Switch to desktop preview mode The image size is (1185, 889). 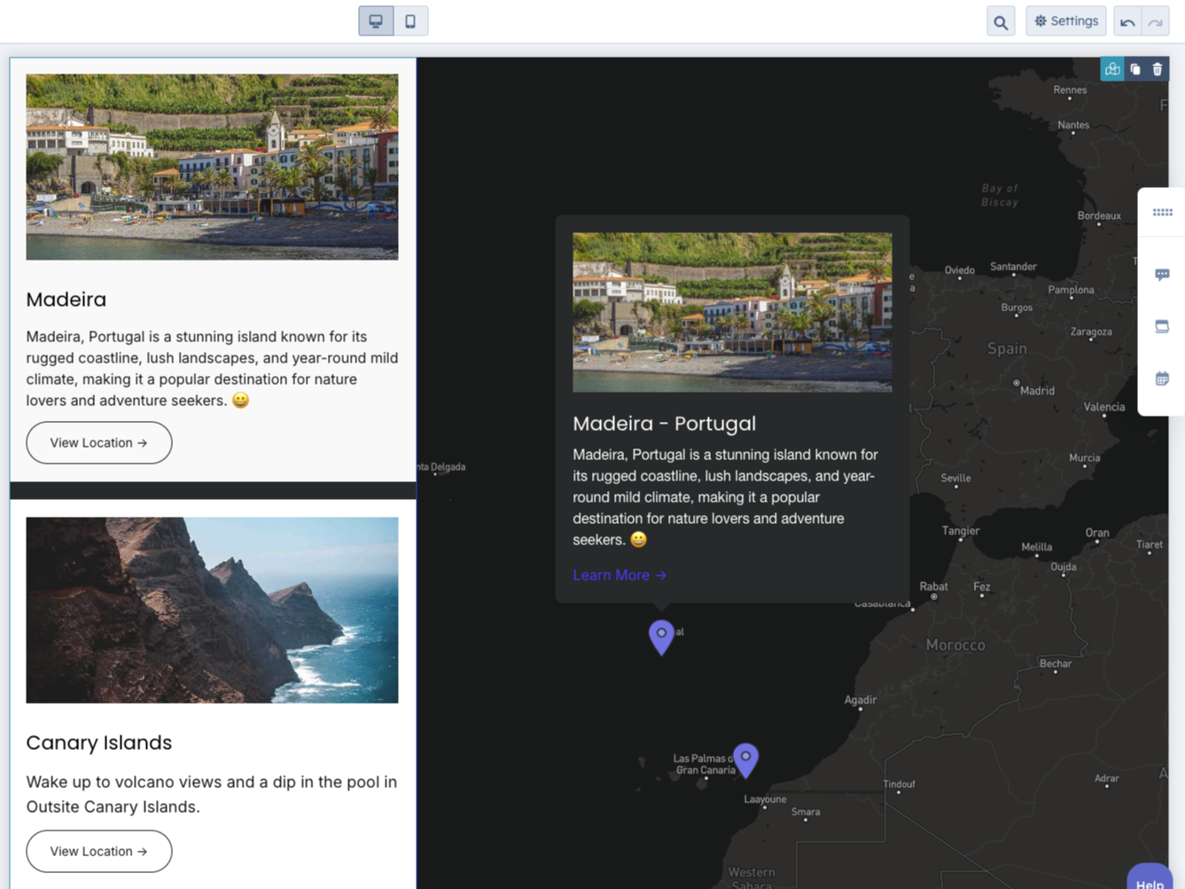click(376, 20)
